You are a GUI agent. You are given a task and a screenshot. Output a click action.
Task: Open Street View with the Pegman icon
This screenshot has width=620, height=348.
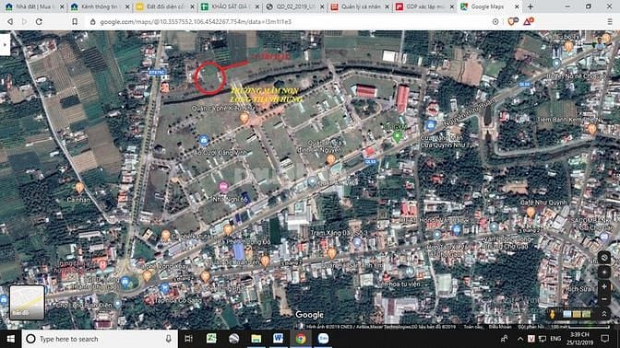(x=553, y=314)
